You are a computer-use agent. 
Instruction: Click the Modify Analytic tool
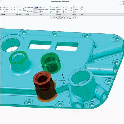click(44, 10)
